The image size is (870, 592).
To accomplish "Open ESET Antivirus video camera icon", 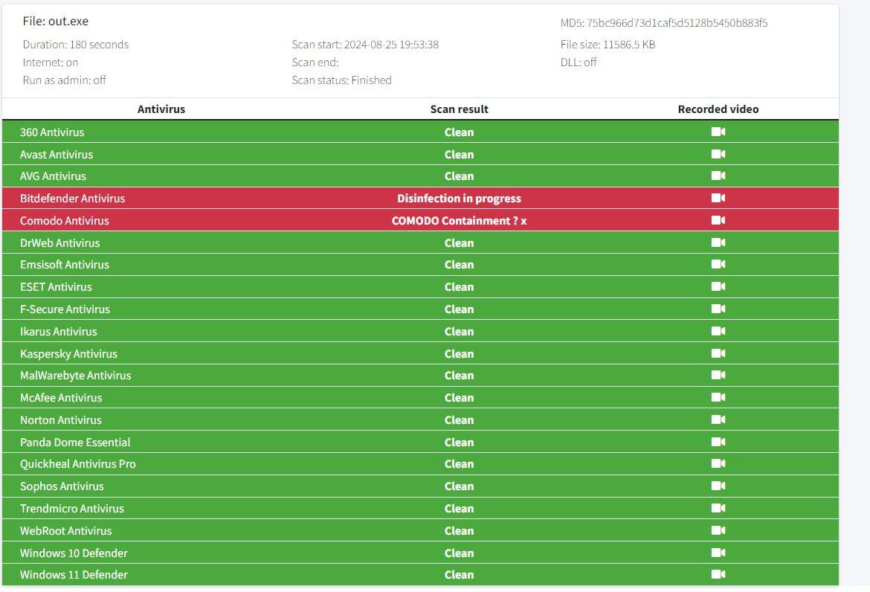I will [x=718, y=286].
